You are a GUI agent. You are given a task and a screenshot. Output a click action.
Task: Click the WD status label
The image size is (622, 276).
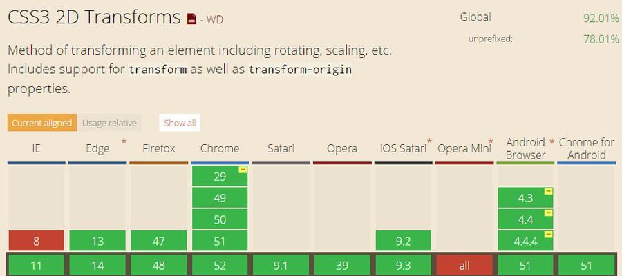(x=214, y=19)
